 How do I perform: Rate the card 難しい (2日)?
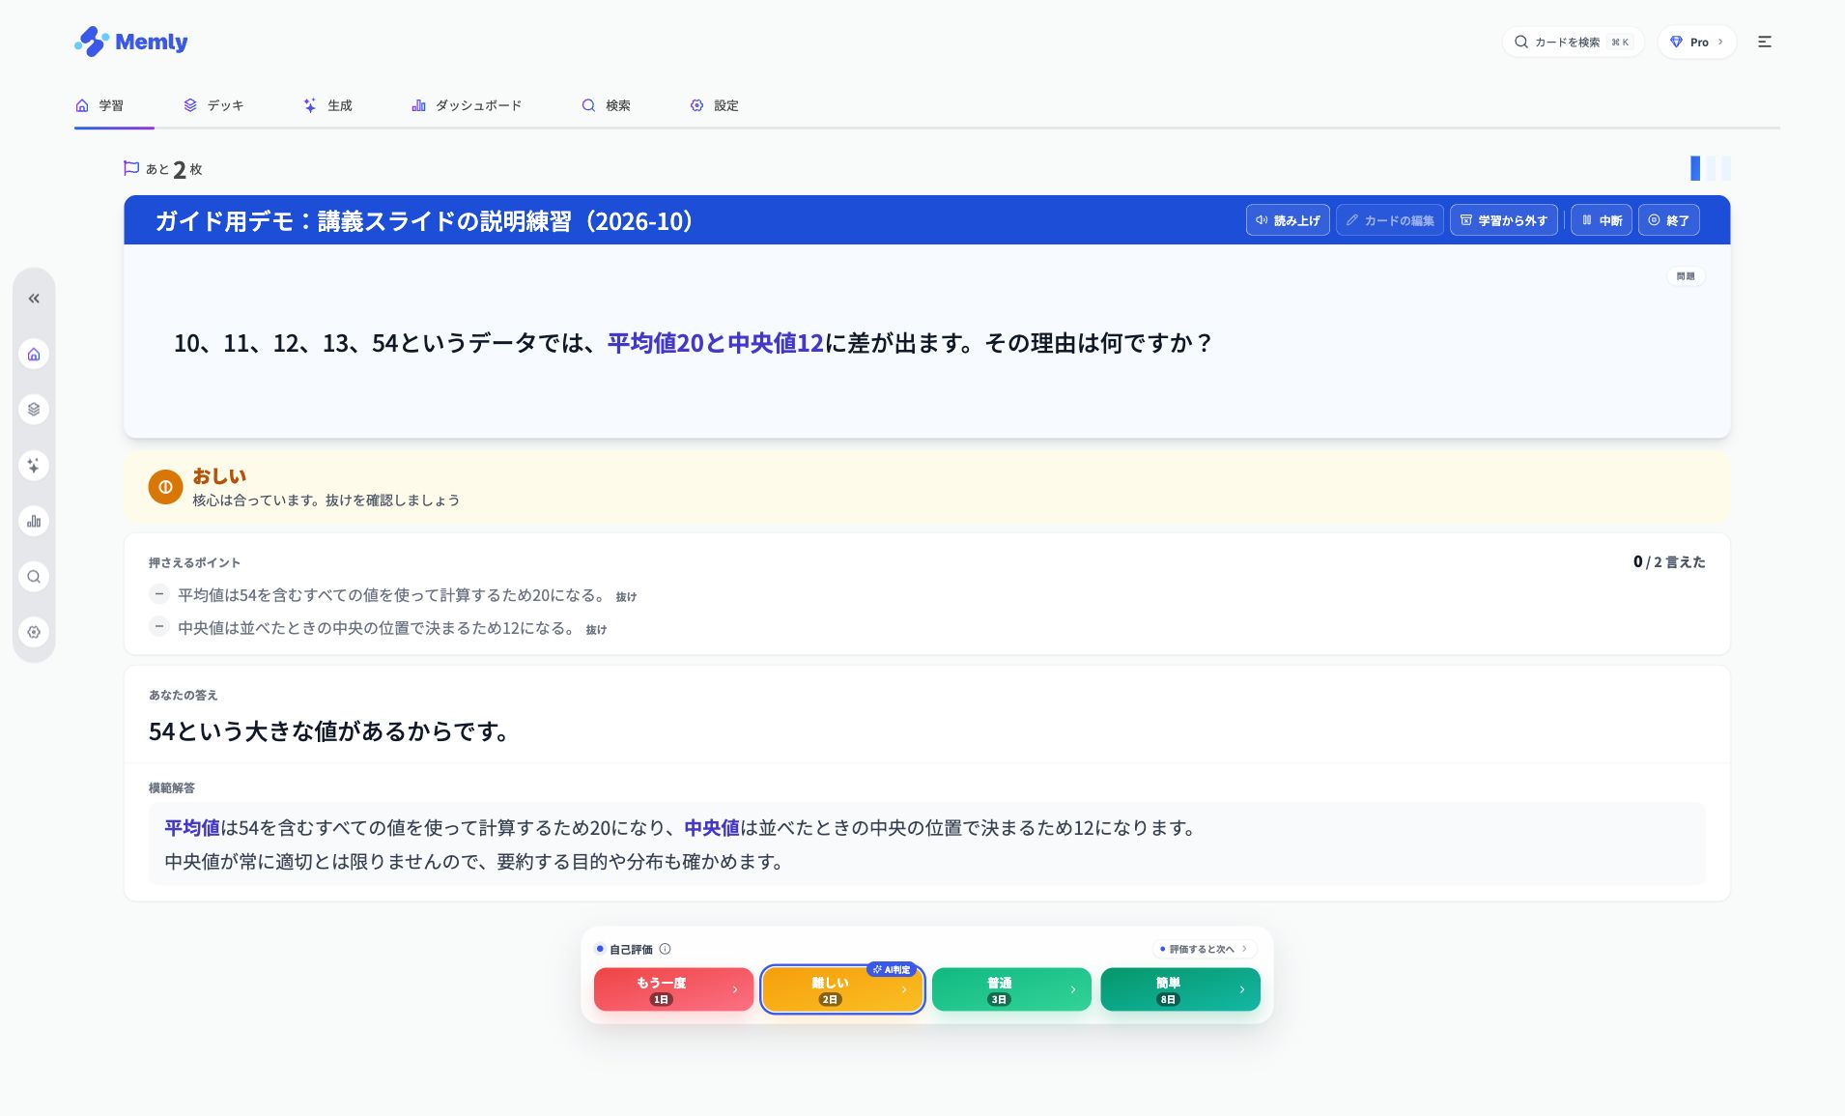click(842, 989)
